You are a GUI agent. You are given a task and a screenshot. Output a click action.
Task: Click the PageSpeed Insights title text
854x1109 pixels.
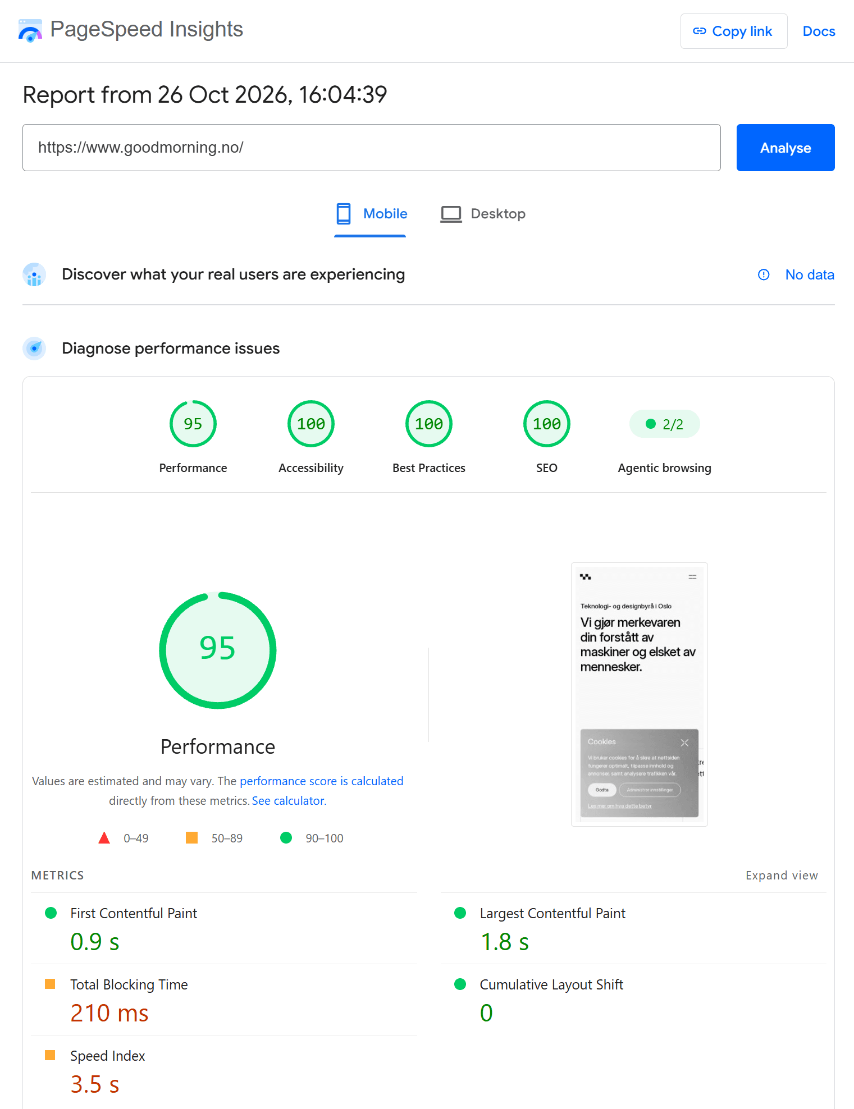pyautogui.click(x=147, y=29)
